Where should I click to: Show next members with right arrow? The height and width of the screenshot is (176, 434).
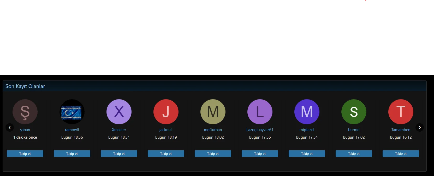(x=420, y=127)
